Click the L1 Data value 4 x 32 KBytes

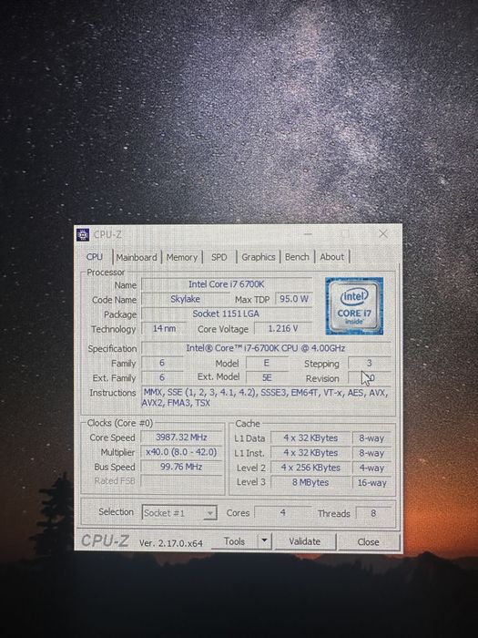[x=310, y=438]
